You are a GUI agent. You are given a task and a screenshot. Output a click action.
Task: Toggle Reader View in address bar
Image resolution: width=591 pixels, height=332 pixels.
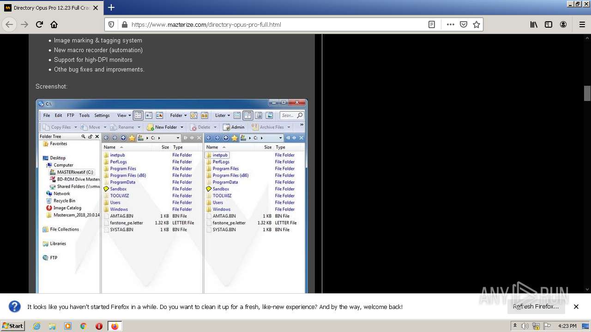click(432, 24)
